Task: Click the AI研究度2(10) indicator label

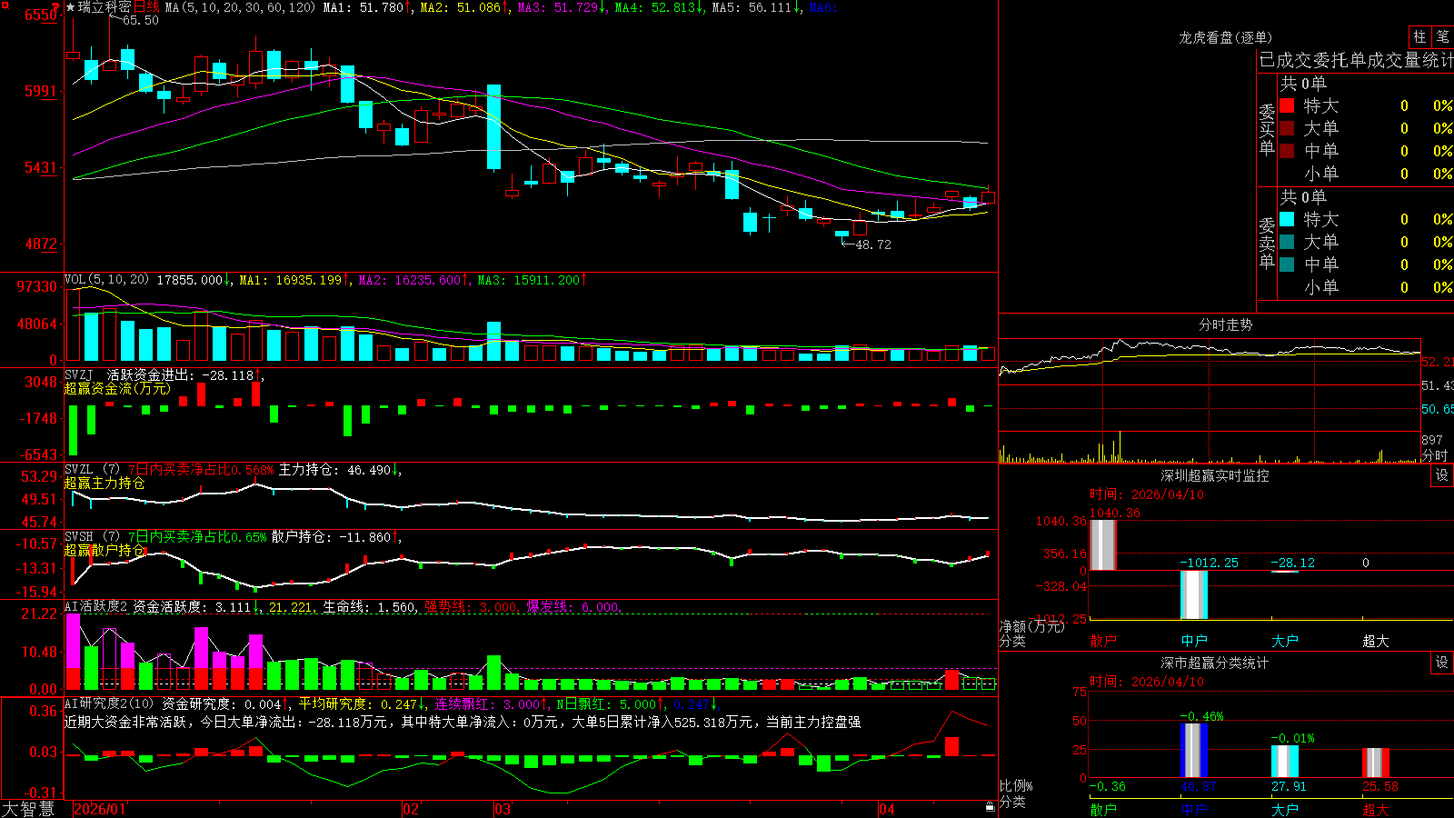Action: [109, 703]
